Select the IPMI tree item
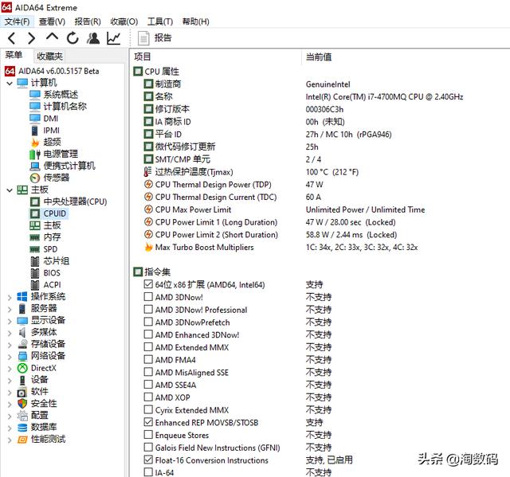 pyautogui.click(x=51, y=131)
